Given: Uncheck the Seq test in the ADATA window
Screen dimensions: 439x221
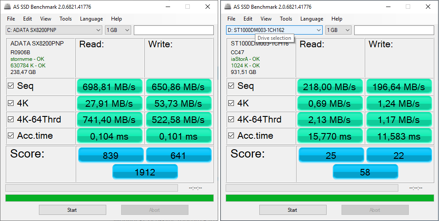Looking at the screenshot, I should point(10,86).
